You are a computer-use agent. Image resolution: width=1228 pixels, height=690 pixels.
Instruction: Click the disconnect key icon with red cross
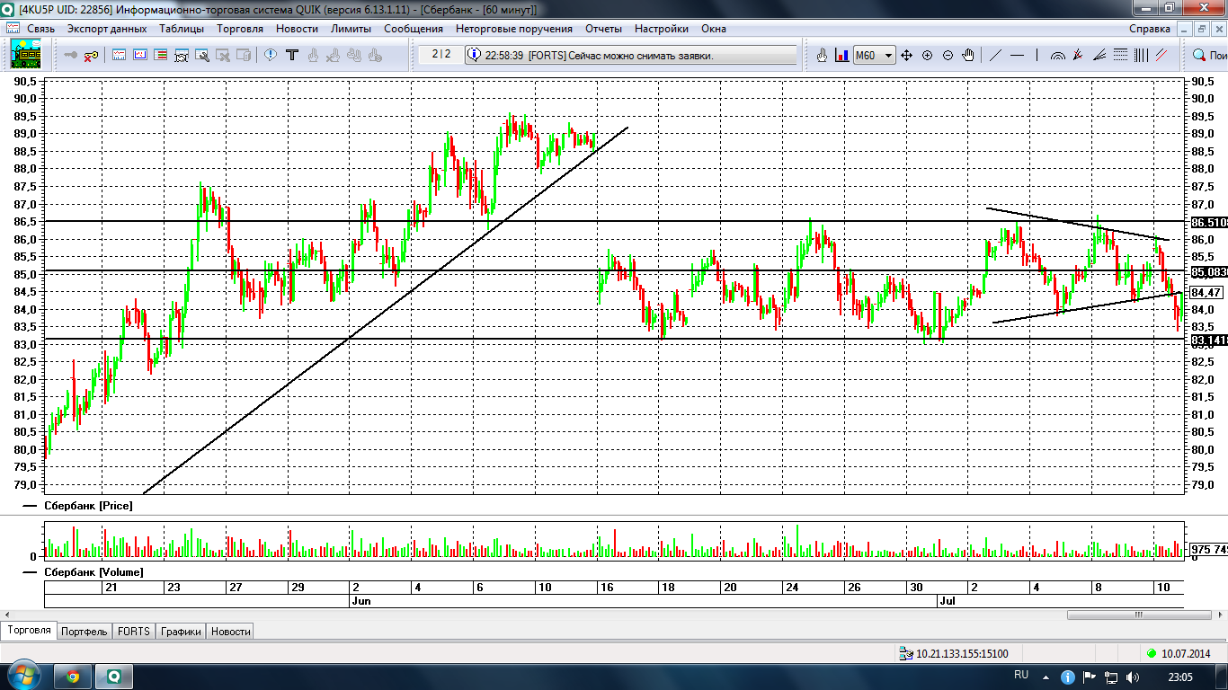pyautogui.click(x=91, y=56)
